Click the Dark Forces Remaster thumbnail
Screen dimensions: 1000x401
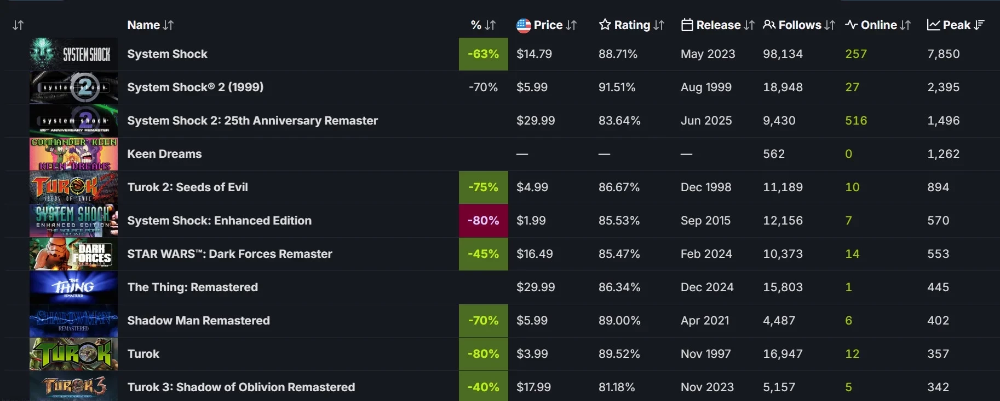click(x=73, y=254)
